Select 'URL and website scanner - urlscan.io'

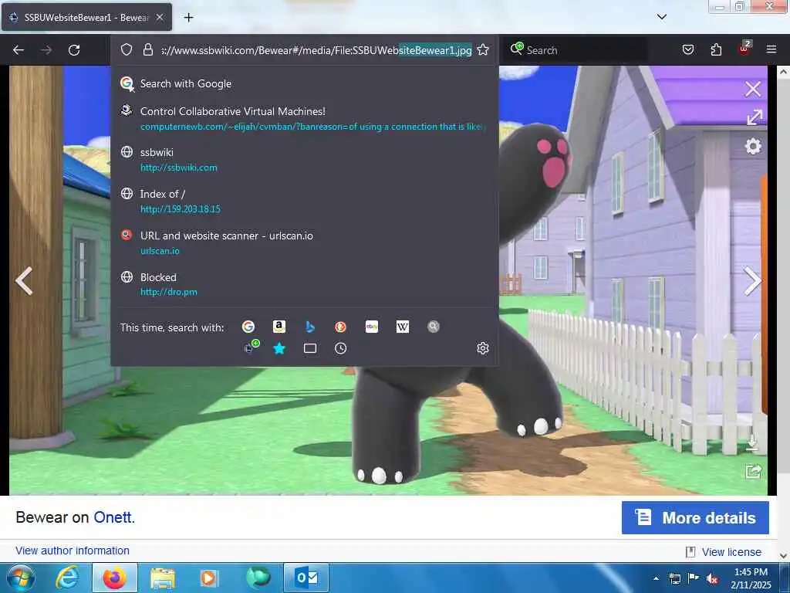304,242
